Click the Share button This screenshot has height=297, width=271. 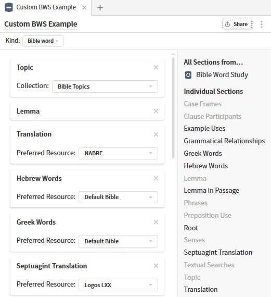pyautogui.click(x=237, y=24)
